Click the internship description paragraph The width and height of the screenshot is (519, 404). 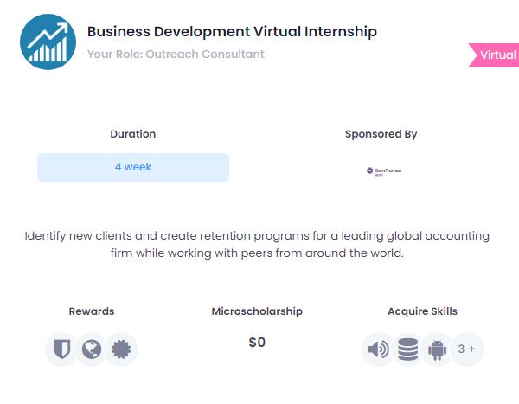(257, 244)
